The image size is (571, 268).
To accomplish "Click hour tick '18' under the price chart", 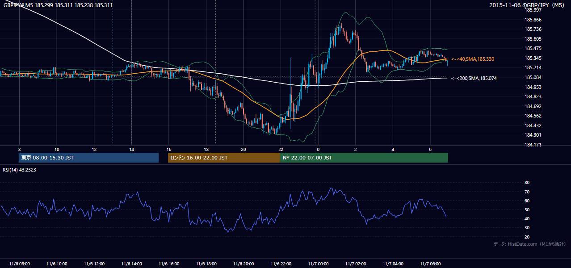I will (x=206, y=149).
